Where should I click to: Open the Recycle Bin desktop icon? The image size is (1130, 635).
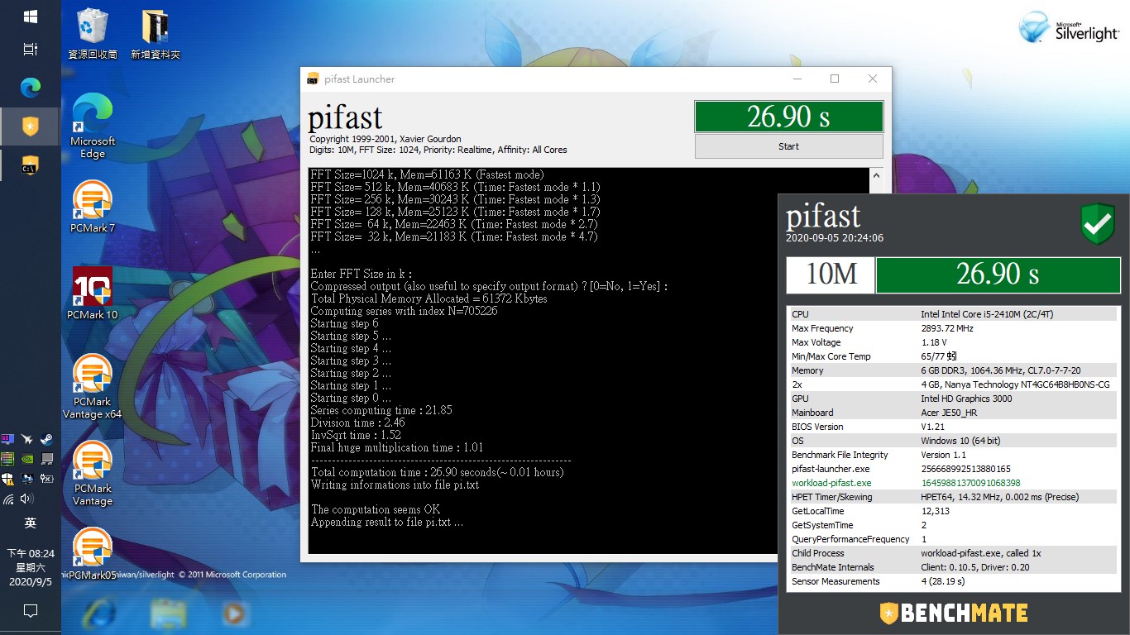92,35
